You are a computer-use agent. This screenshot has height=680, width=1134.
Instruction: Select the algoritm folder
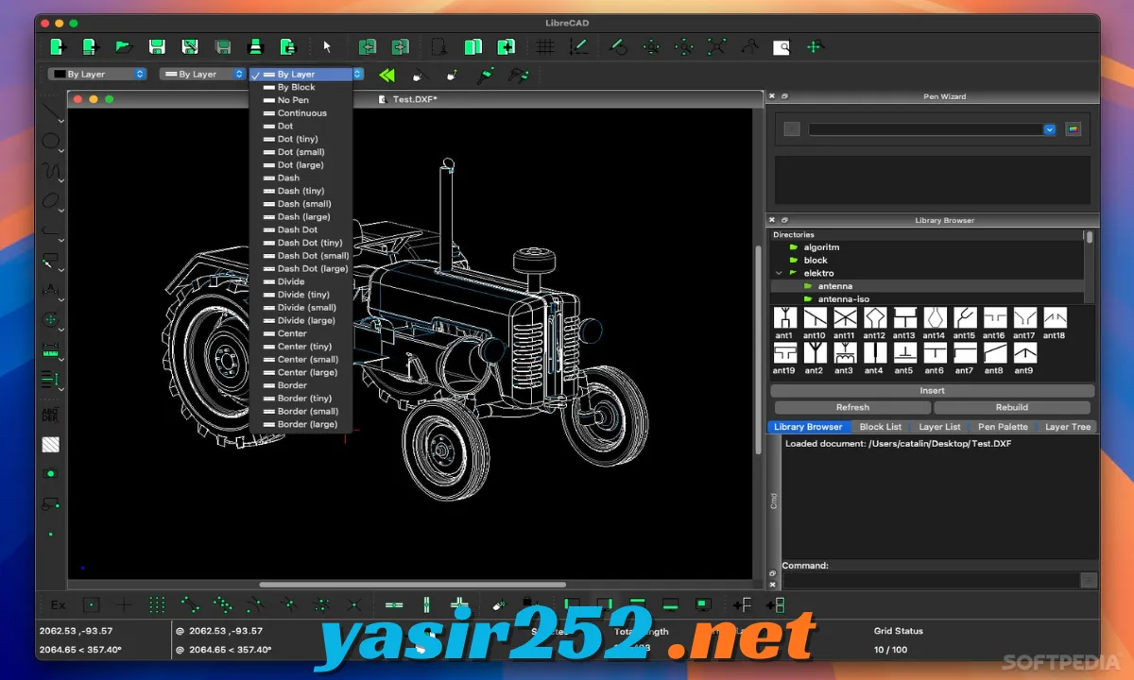click(x=821, y=247)
